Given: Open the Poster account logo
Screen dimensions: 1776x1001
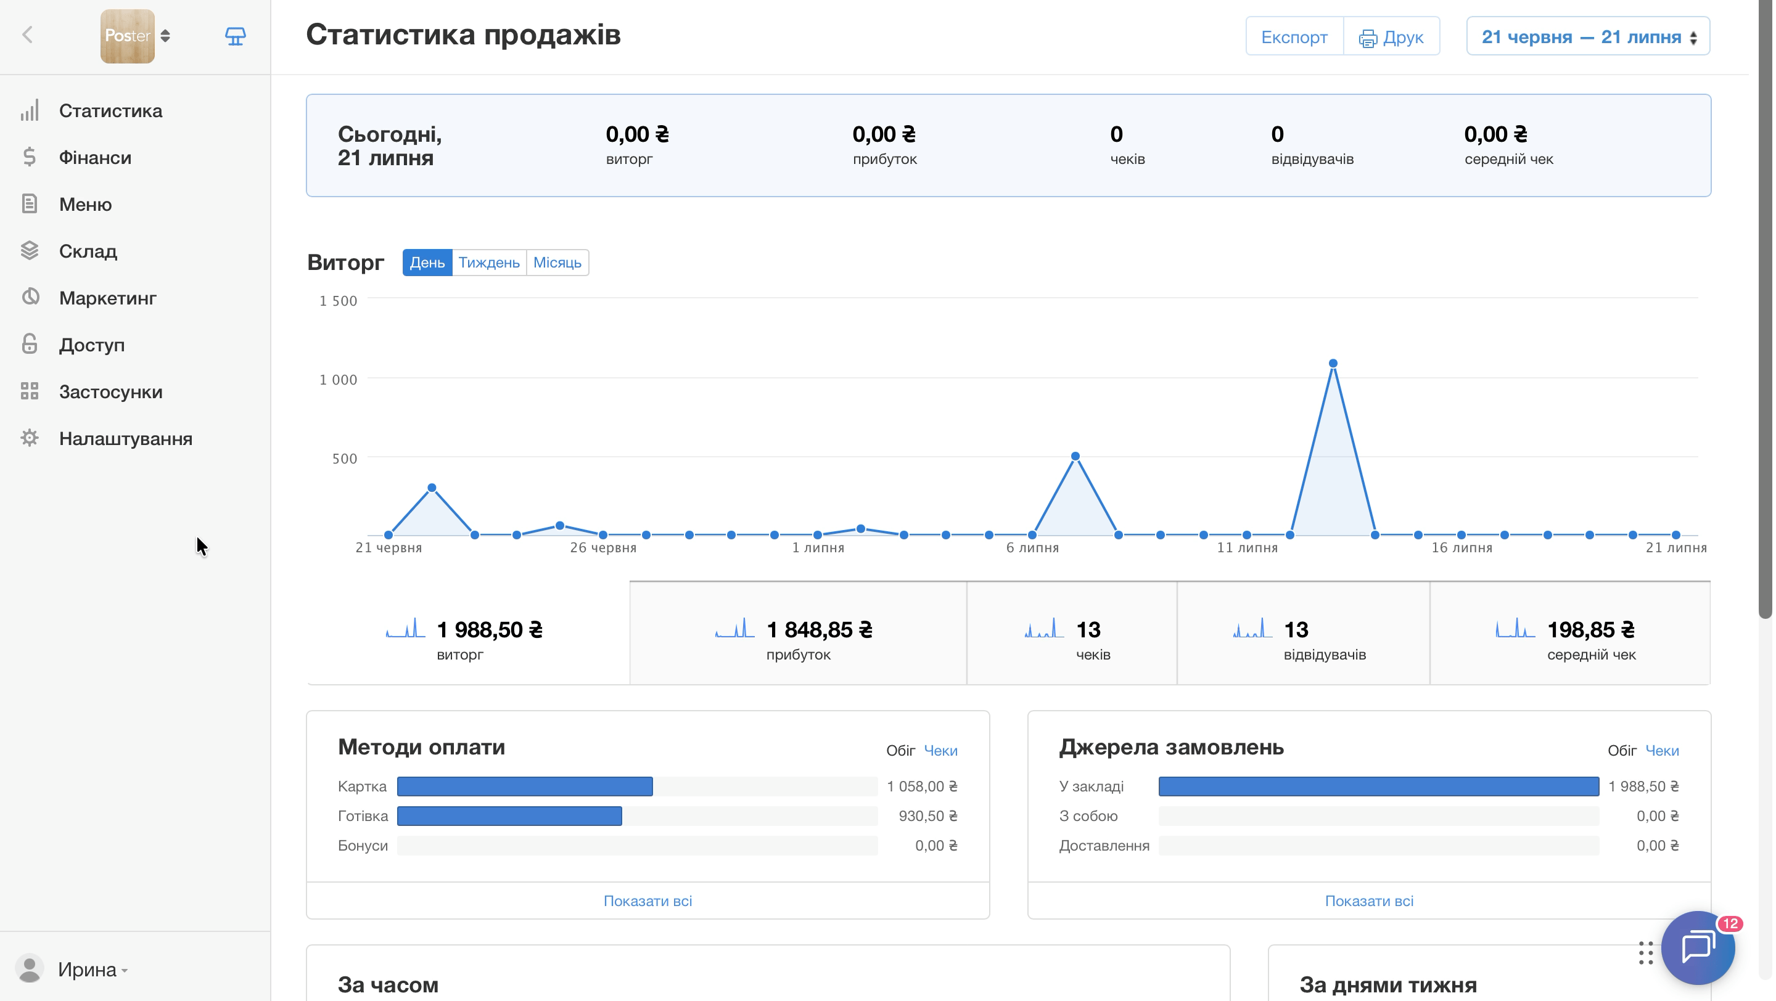Looking at the screenshot, I should point(128,36).
